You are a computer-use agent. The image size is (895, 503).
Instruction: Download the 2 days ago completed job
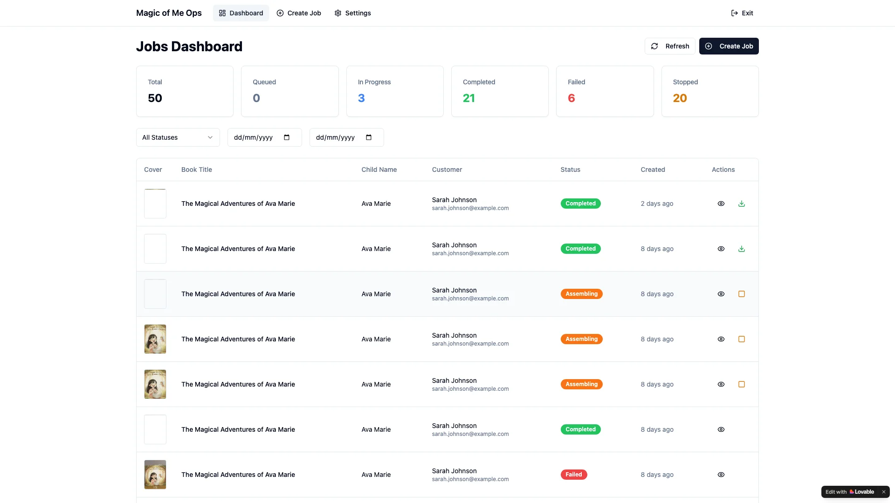741,204
